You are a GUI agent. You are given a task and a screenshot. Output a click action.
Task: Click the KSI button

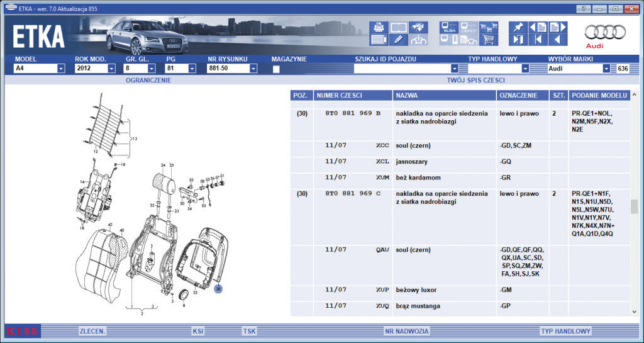198,331
